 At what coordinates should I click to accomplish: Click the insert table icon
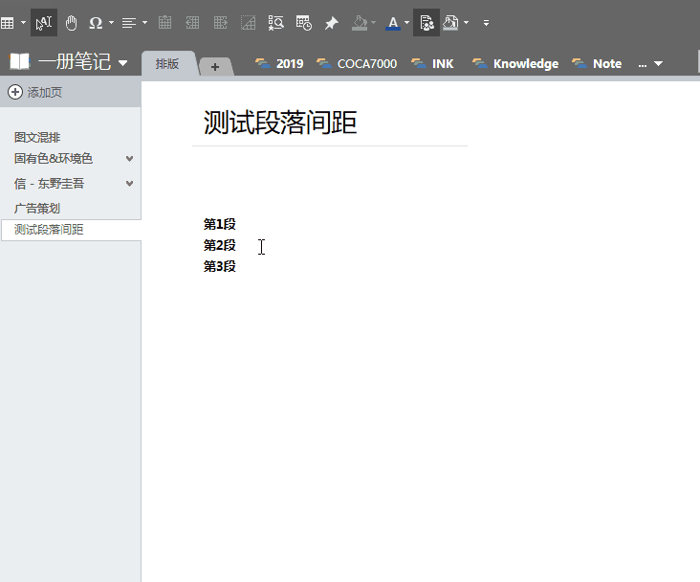(x=7, y=22)
